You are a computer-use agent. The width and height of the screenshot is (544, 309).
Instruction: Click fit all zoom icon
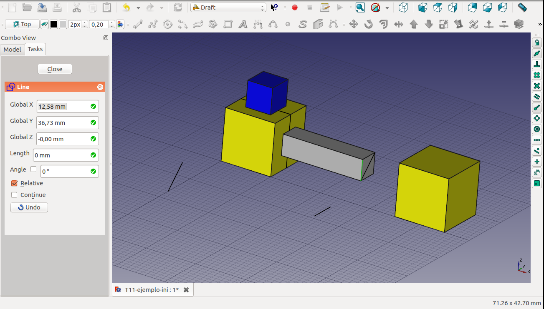360,7
